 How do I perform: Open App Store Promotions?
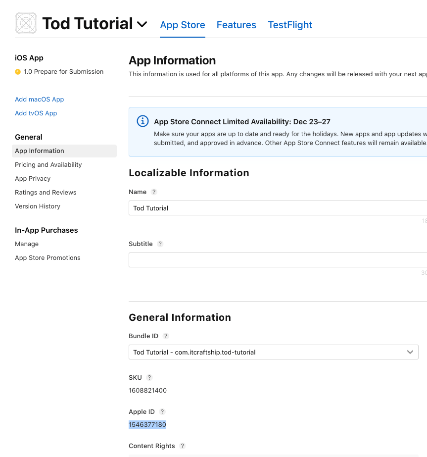tap(47, 258)
